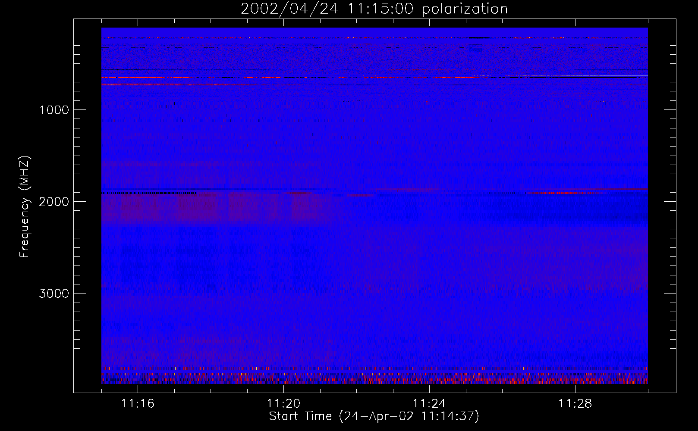This screenshot has width=698, height=431.
Task: Click the plot title '2002/04/24 11:15:00 polarization'
Action: point(374,9)
